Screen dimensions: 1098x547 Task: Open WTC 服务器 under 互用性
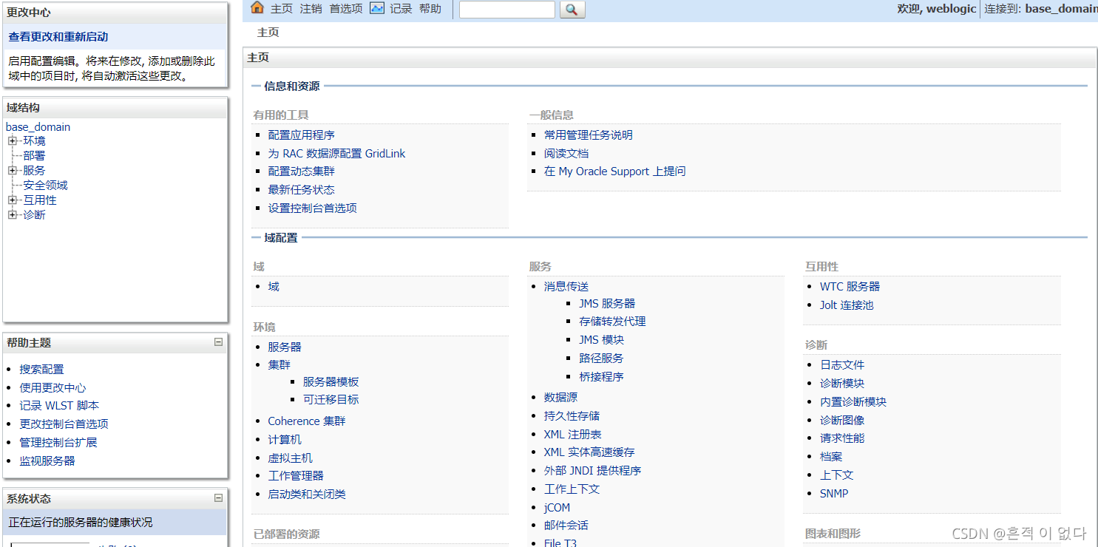pyautogui.click(x=850, y=286)
